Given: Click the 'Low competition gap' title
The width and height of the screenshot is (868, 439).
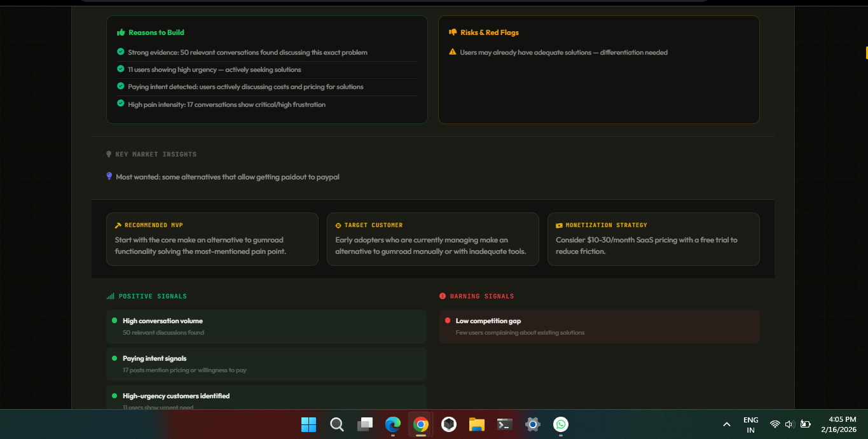Looking at the screenshot, I should tap(488, 321).
